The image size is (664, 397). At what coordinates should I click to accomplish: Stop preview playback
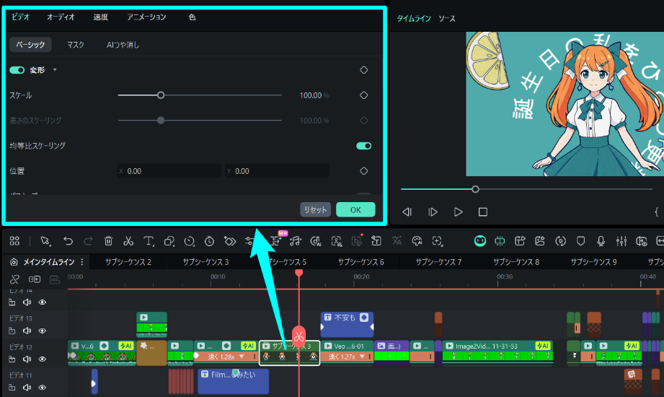(x=483, y=212)
